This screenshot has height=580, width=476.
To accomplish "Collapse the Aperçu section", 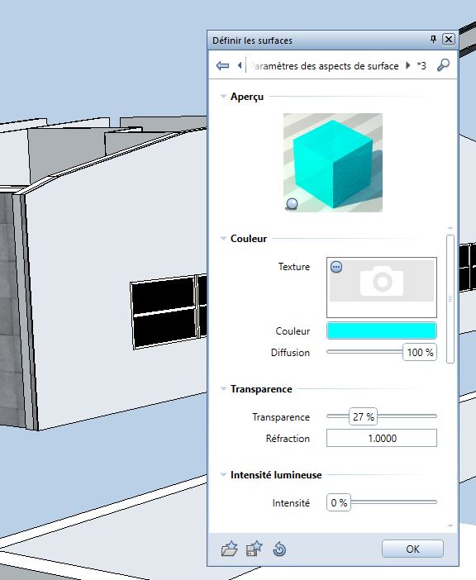I will pos(223,96).
